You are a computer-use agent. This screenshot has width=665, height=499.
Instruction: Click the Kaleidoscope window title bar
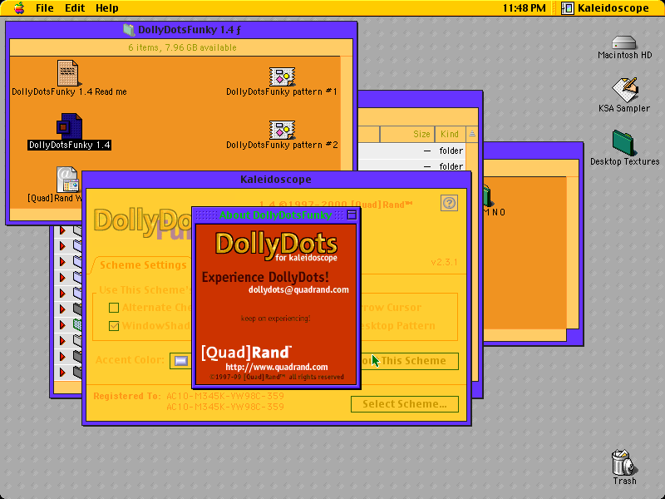point(276,180)
